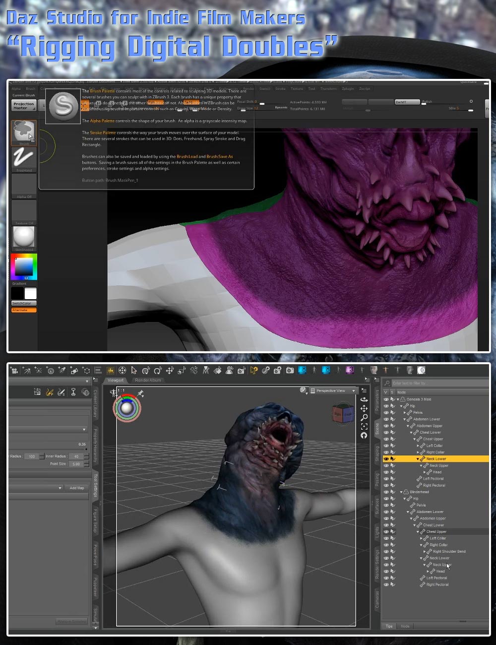Toggle visibility eye for Neck Lower highlighted row
496x645 pixels.
click(x=386, y=459)
